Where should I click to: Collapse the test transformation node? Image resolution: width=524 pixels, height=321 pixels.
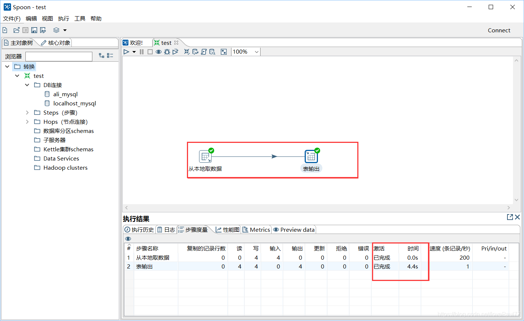click(17, 76)
